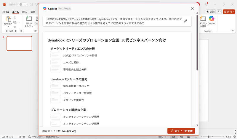Open the comments speech bubble icon

pos(219,12)
